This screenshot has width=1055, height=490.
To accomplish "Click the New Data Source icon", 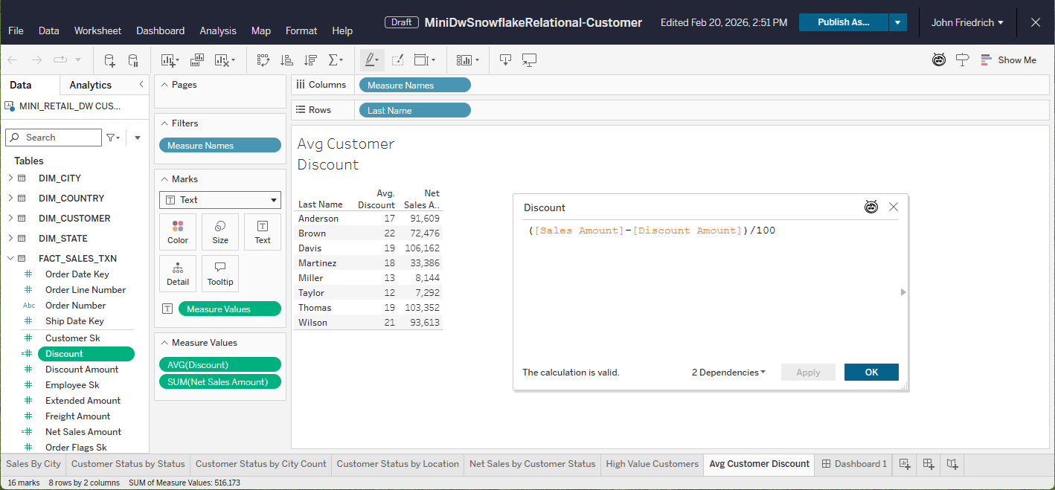I will [109, 60].
